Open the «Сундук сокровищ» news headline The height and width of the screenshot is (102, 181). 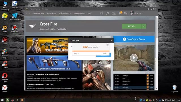pyautogui.click(x=43, y=74)
